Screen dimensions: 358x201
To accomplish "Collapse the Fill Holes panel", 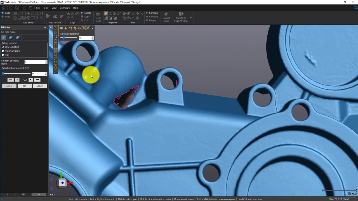I will click(45, 27).
